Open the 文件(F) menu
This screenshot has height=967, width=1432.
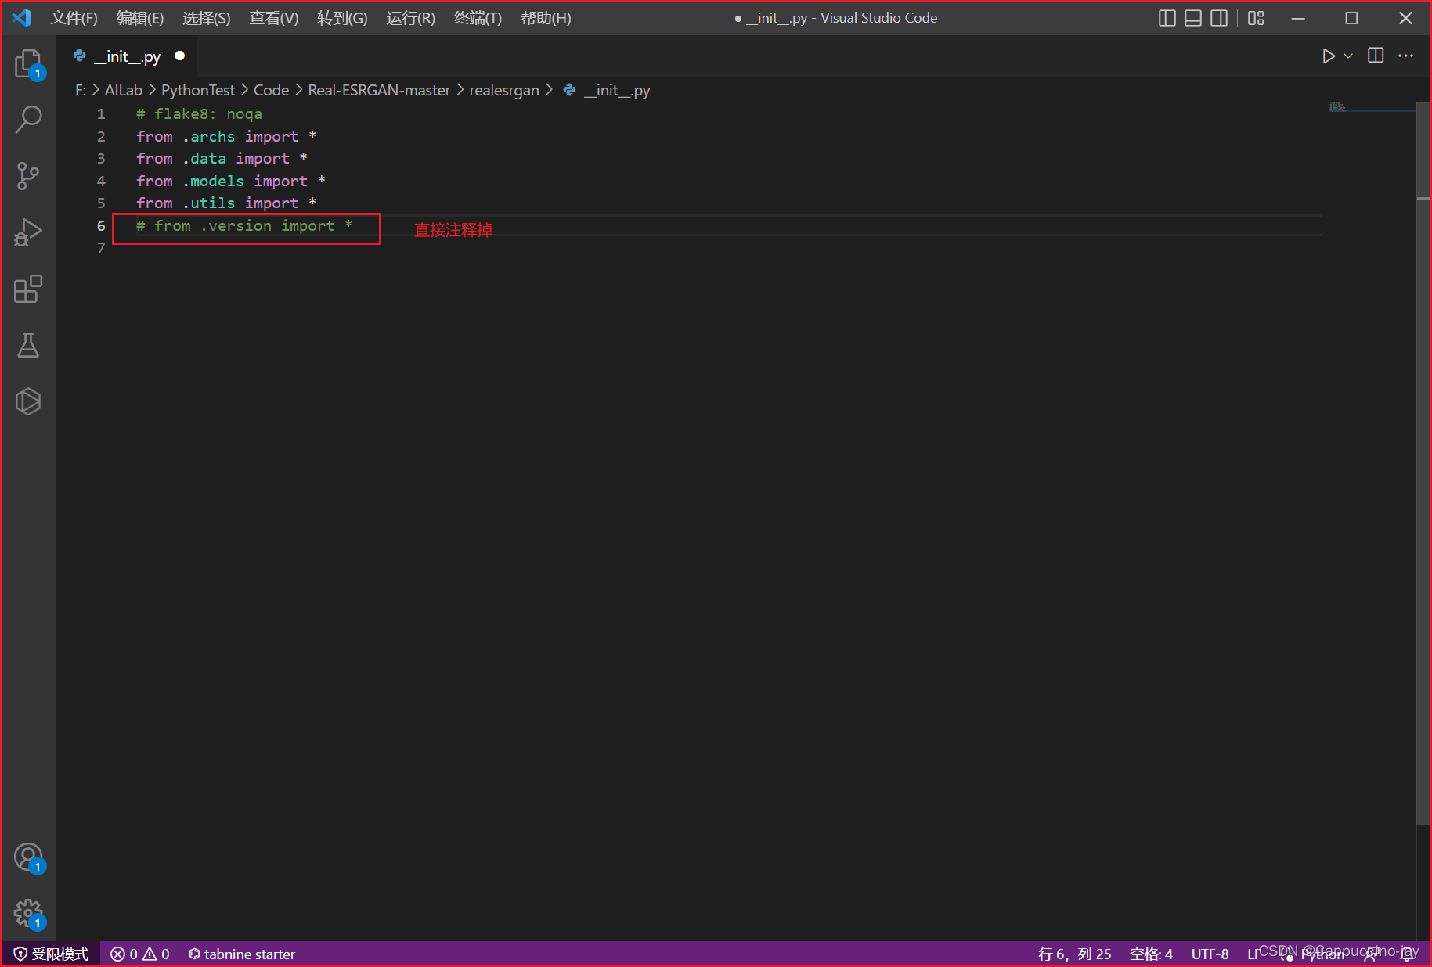74,18
